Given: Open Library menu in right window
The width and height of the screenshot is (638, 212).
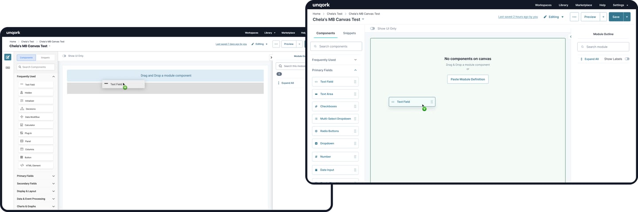Looking at the screenshot, I should [564, 5].
